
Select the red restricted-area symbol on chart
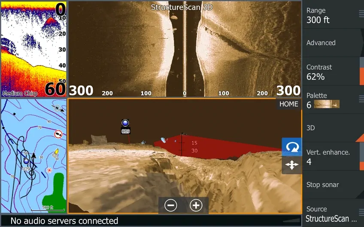pos(58,134)
